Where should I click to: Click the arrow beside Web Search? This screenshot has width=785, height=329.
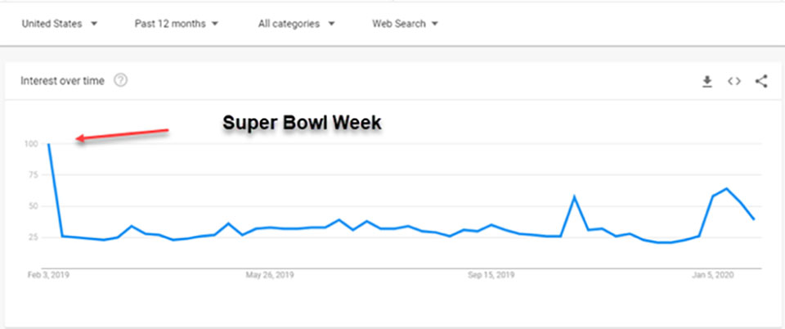coord(434,24)
